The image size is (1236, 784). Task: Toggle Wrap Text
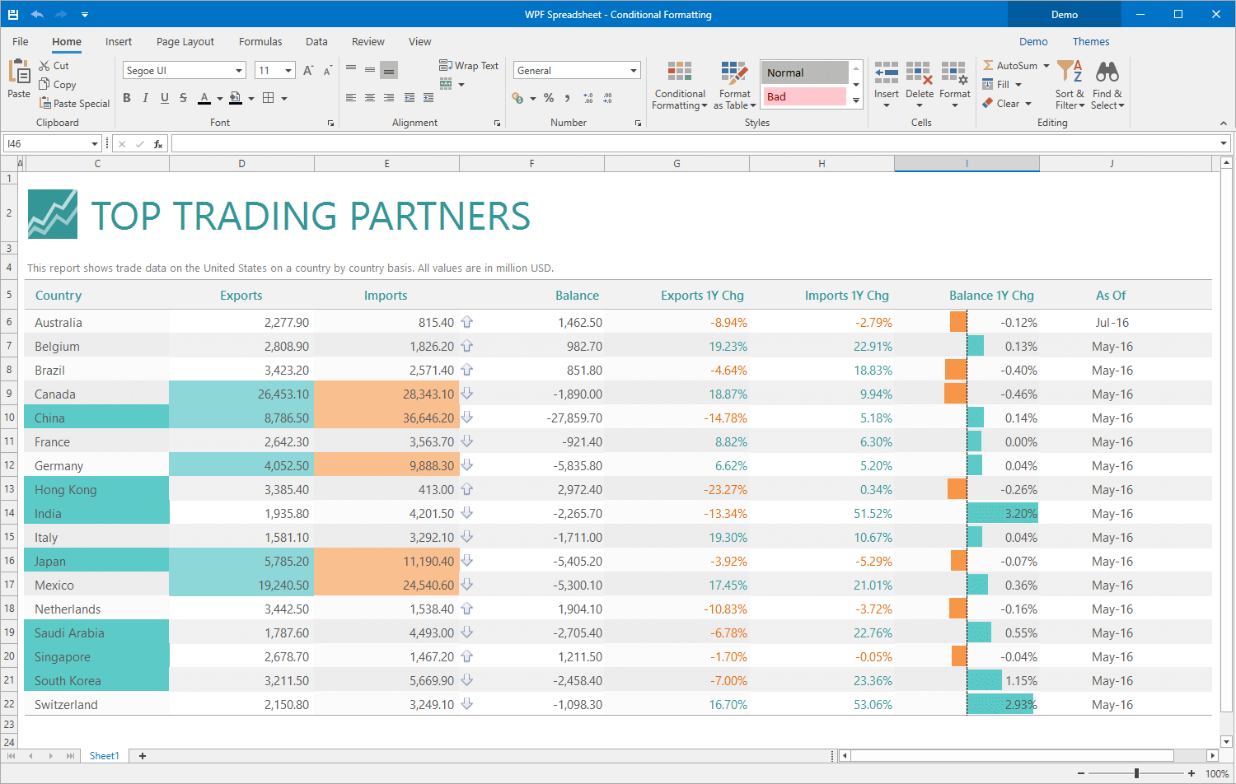[x=469, y=66]
